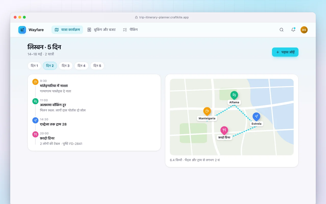Open the फ़ादो डिनर itinerary stop title
Screen dimensions: 326x204
click(x=47, y=138)
